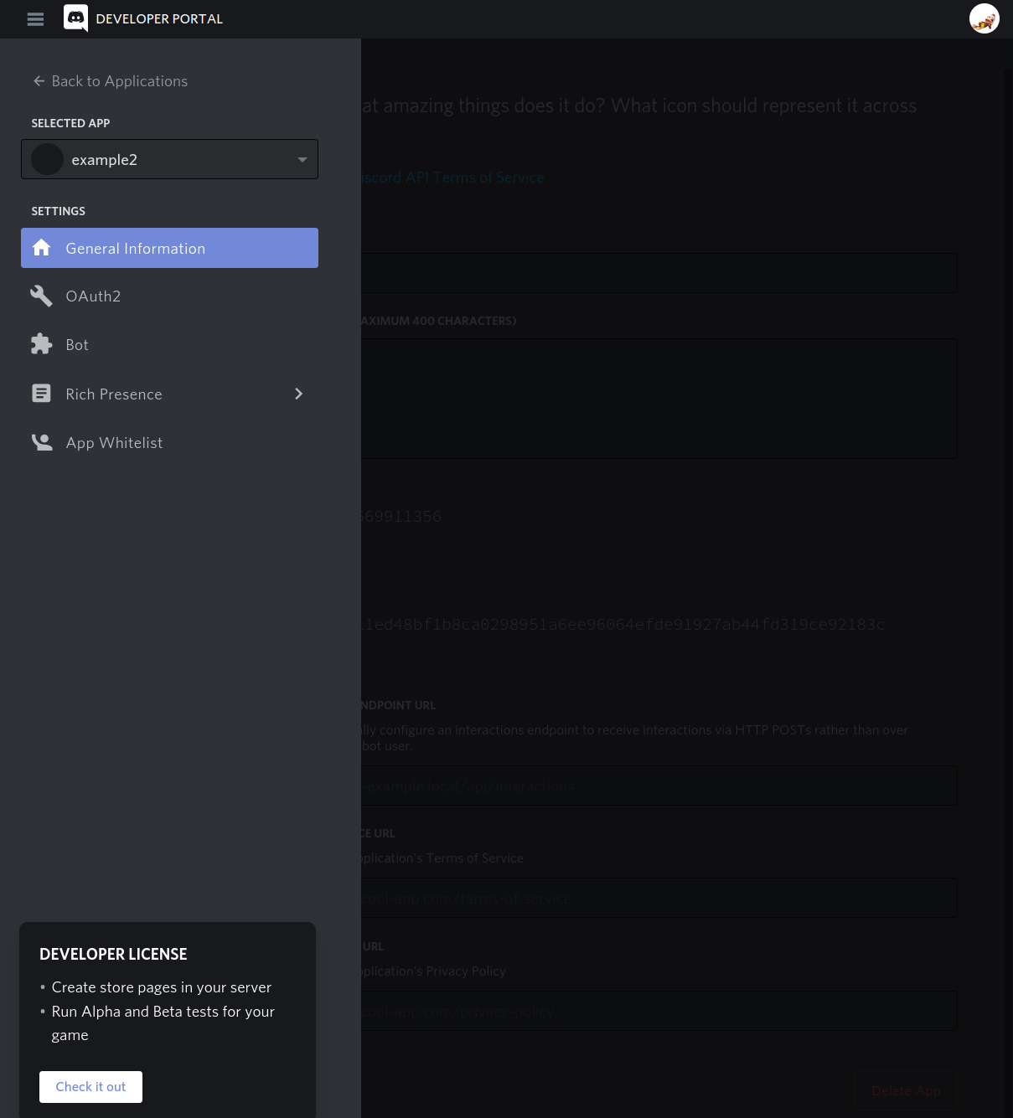The image size is (1013, 1118).
Task: Click the Discord logo icon
Action: pyautogui.click(x=76, y=18)
